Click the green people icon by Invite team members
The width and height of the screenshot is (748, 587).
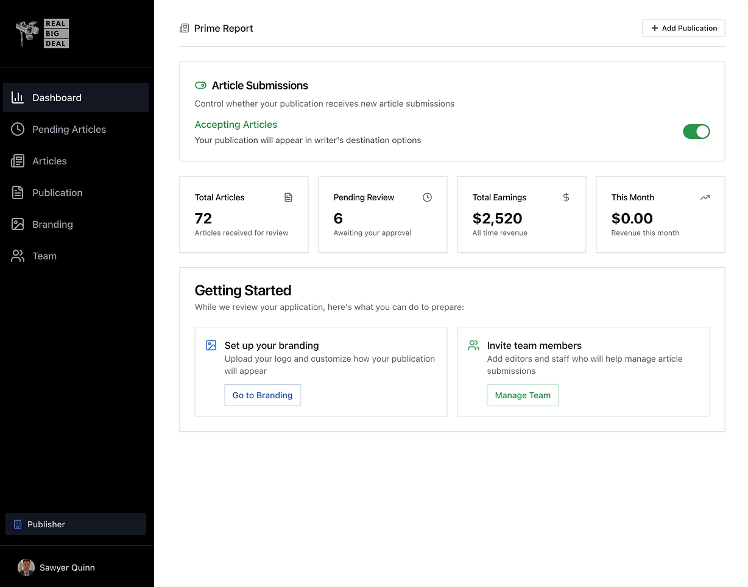point(473,345)
